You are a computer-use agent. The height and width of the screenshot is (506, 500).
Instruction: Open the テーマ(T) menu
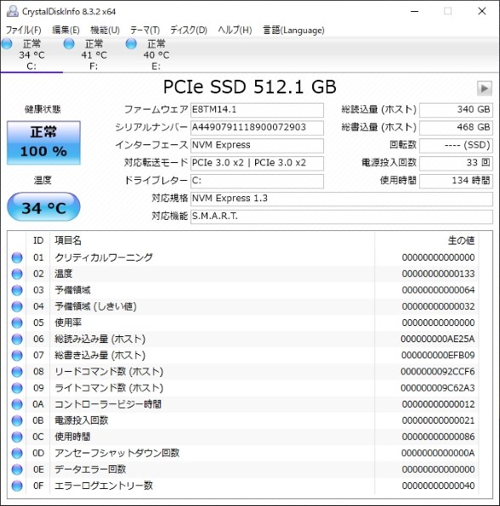[x=145, y=31]
